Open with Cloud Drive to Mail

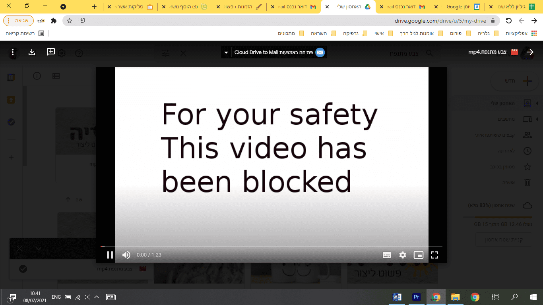[x=280, y=52]
